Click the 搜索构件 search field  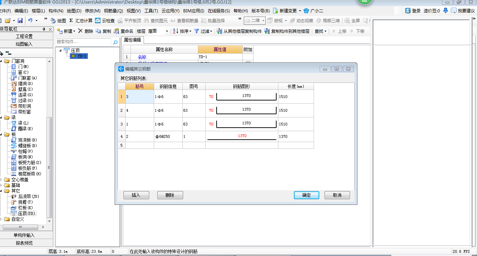pyautogui.click(x=84, y=42)
